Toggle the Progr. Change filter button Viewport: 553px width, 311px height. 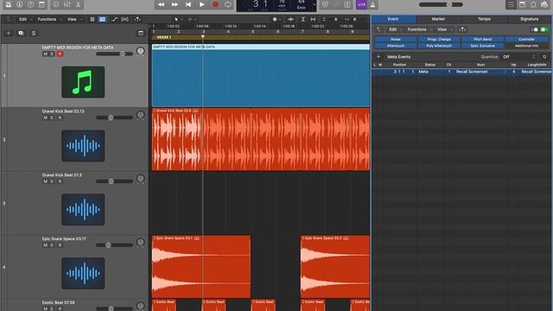[439, 39]
